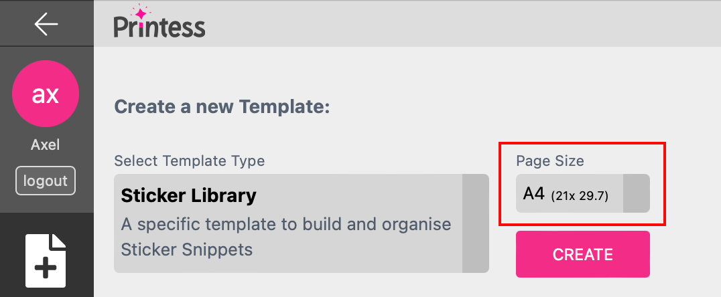
Task: Click the new document plus icon
Action: pos(46,261)
